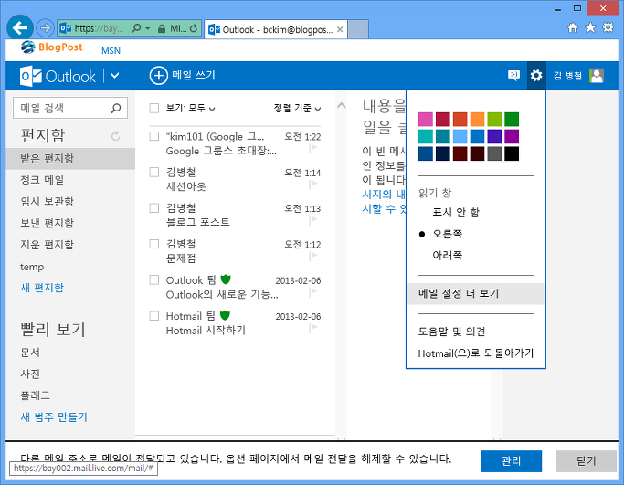This screenshot has height=485, width=624.
Task: Click the 새 범주 만들기 link
Action: tap(54, 417)
